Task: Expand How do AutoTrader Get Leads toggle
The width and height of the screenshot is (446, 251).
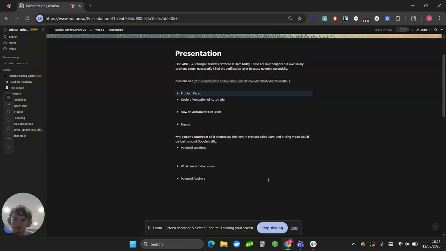Action: point(177,112)
